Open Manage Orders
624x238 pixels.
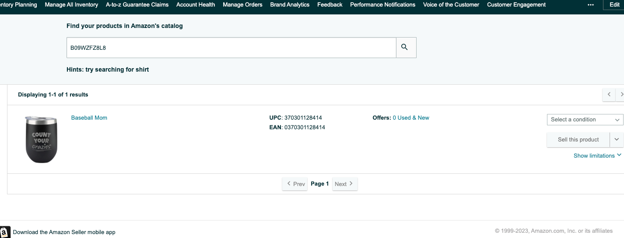tap(242, 5)
